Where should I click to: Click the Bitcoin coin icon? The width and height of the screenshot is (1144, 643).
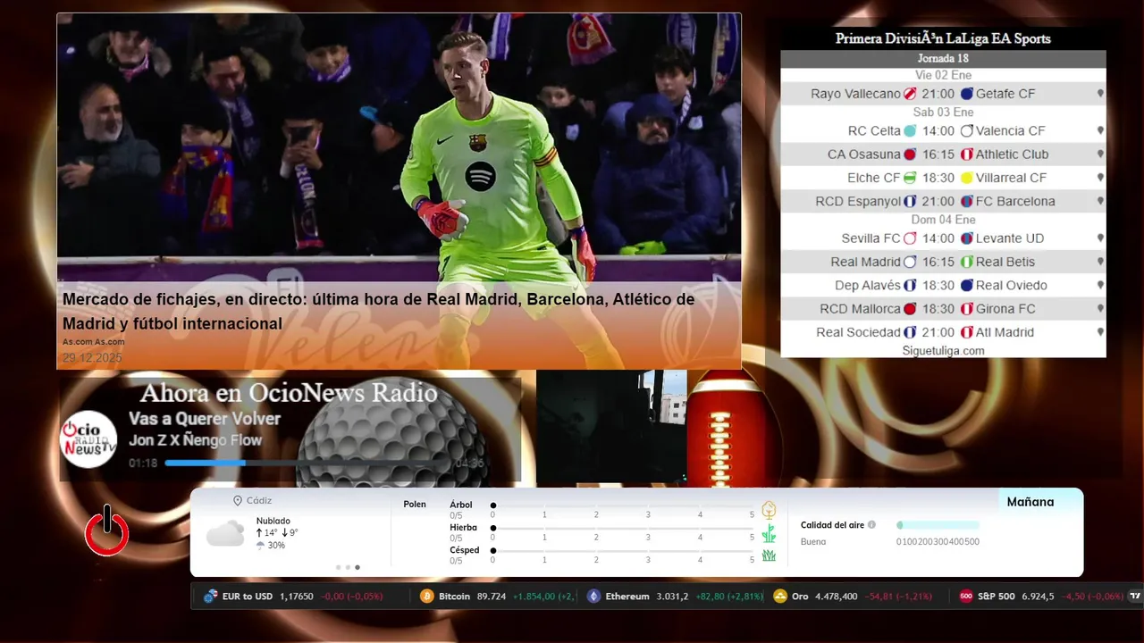pos(427,596)
